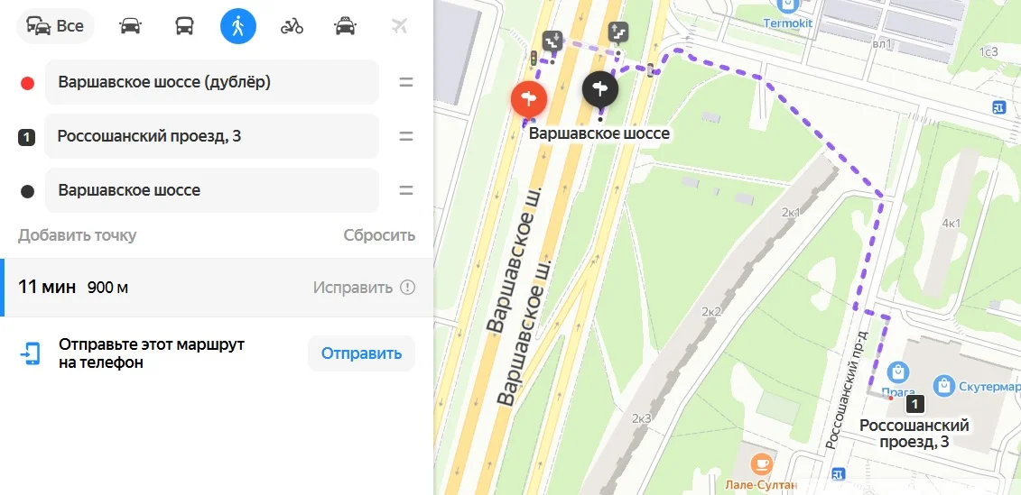Click the 'Отправить' button to send the route
Screen dimensions: 1021x495
click(361, 353)
